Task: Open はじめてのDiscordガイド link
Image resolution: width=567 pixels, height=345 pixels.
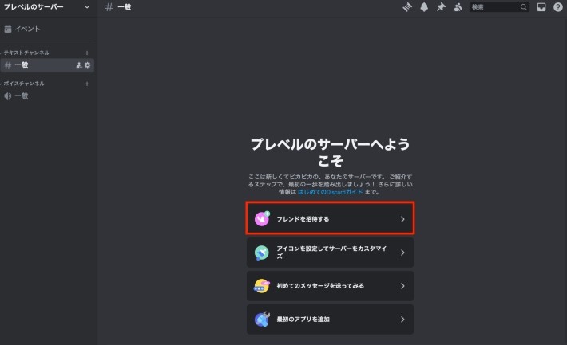Action: coord(330,192)
